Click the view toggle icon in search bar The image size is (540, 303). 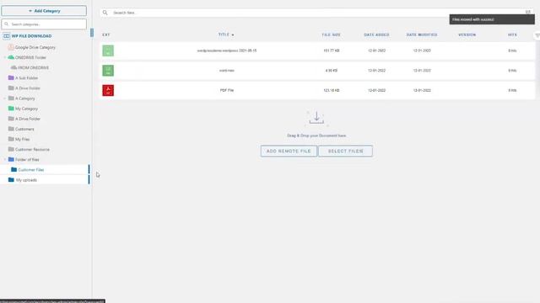coord(528,12)
